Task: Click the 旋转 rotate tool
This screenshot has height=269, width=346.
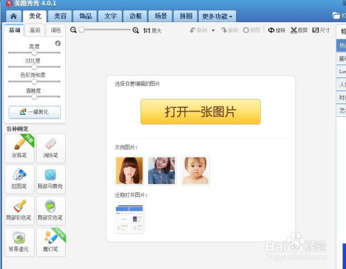Action: (x=277, y=30)
